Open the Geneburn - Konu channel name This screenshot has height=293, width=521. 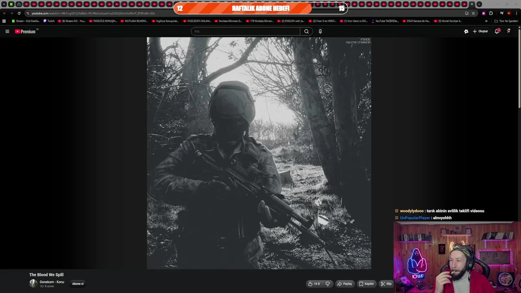pyautogui.click(x=52, y=282)
